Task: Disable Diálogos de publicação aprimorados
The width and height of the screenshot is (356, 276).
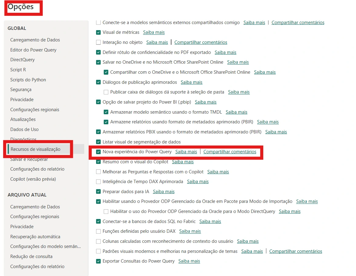Action: click(x=98, y=82)
